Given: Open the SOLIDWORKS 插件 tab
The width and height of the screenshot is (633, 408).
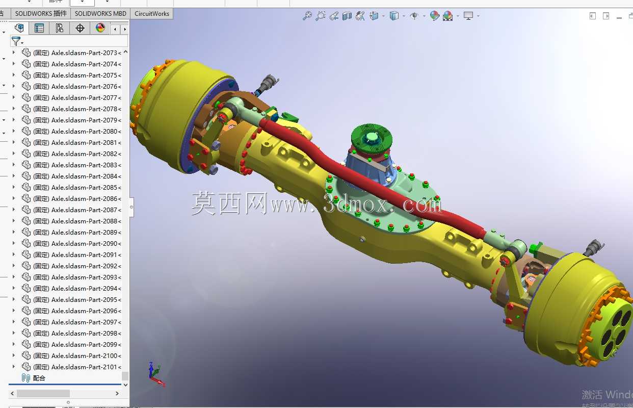Looking at the screenshot, I should click(x=41, y=14).
